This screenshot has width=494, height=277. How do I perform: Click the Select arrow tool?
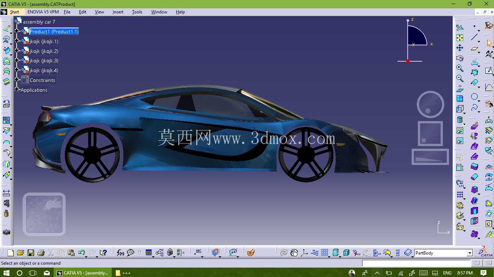[489, 43]
